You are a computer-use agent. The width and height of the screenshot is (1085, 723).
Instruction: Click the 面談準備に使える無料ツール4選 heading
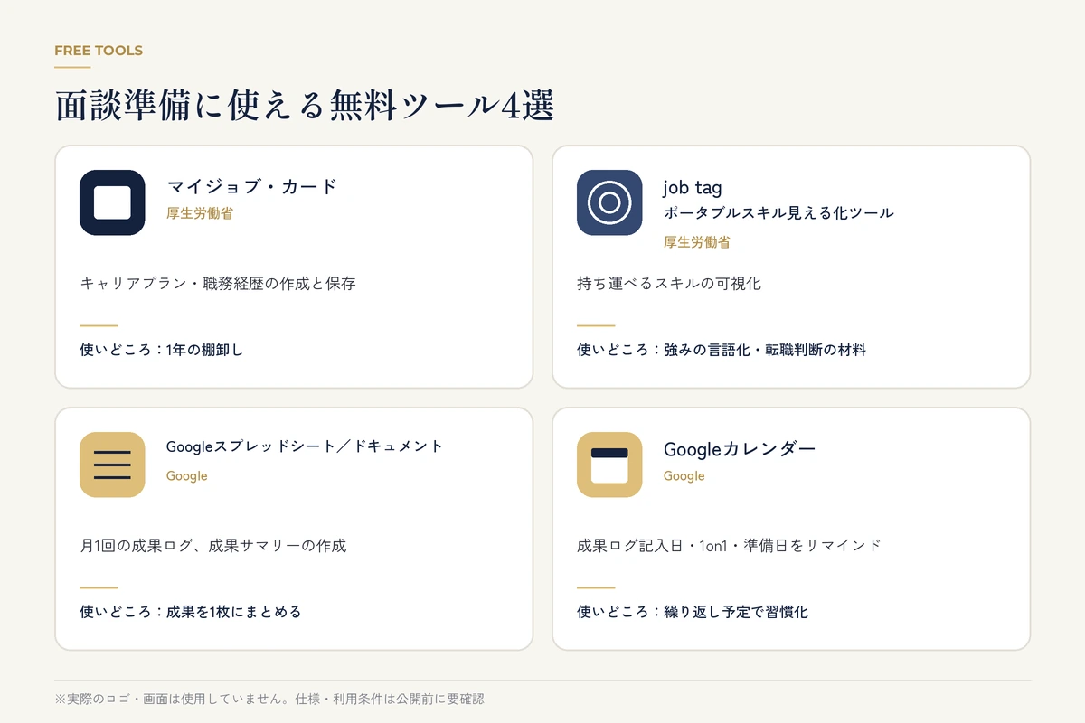pos(304,107)
